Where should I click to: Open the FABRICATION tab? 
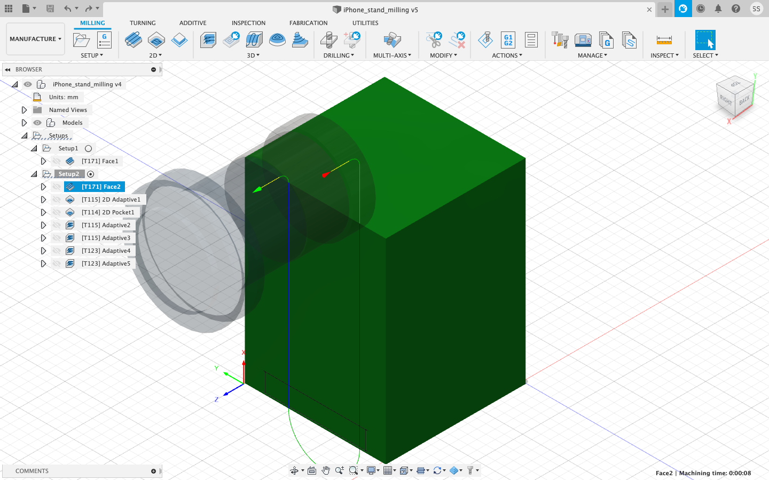309,23
